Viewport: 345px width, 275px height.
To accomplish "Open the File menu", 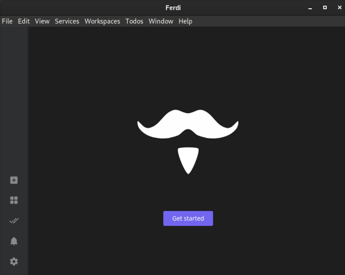I will (7, 21).
